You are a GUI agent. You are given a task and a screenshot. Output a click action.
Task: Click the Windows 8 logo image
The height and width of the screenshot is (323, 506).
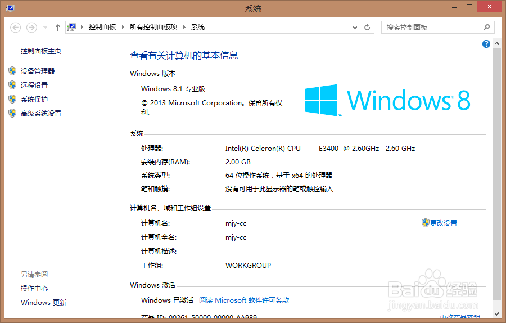387,100
